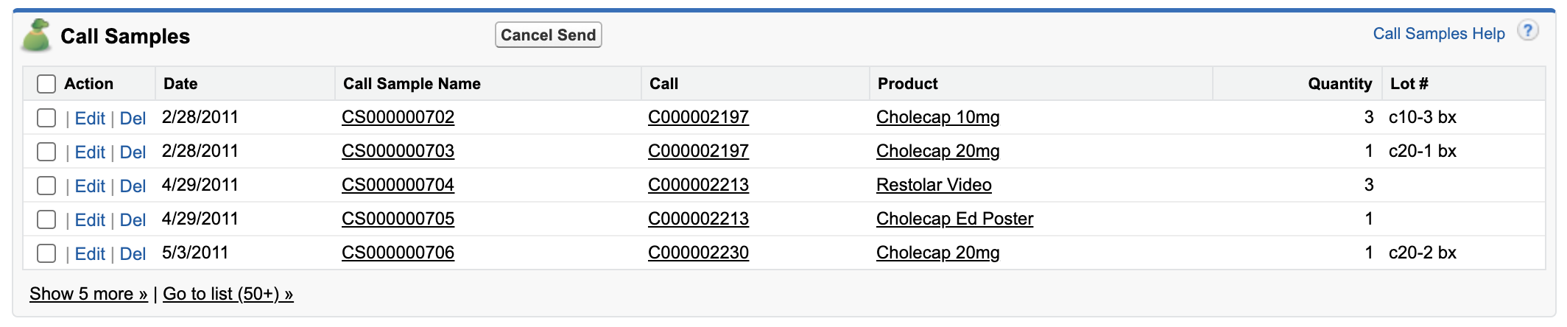This screenshot has height=327, width=1567.
Task: Toggle the select-all checkbox in Action header
Action: (46, 84)
